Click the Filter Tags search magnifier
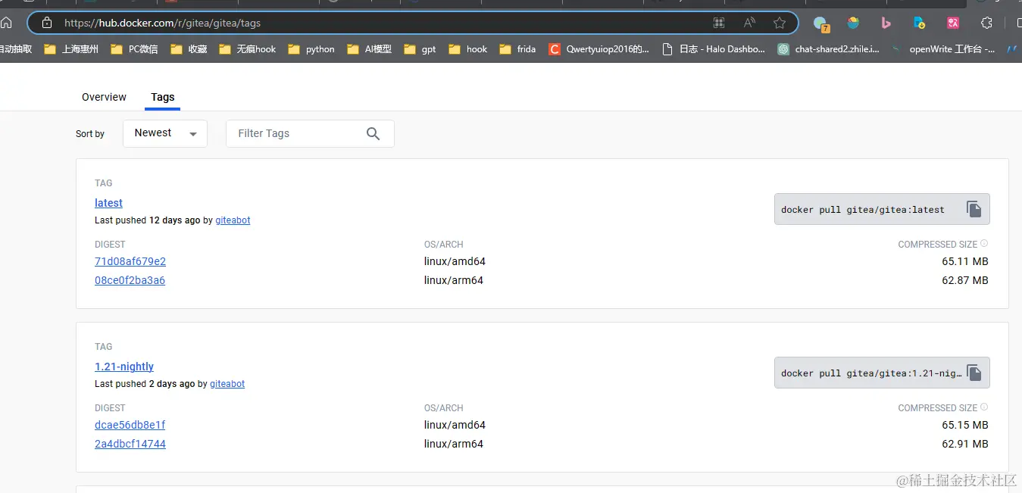This screenshot has width=1022, height=493. click(x=373, y=133)
